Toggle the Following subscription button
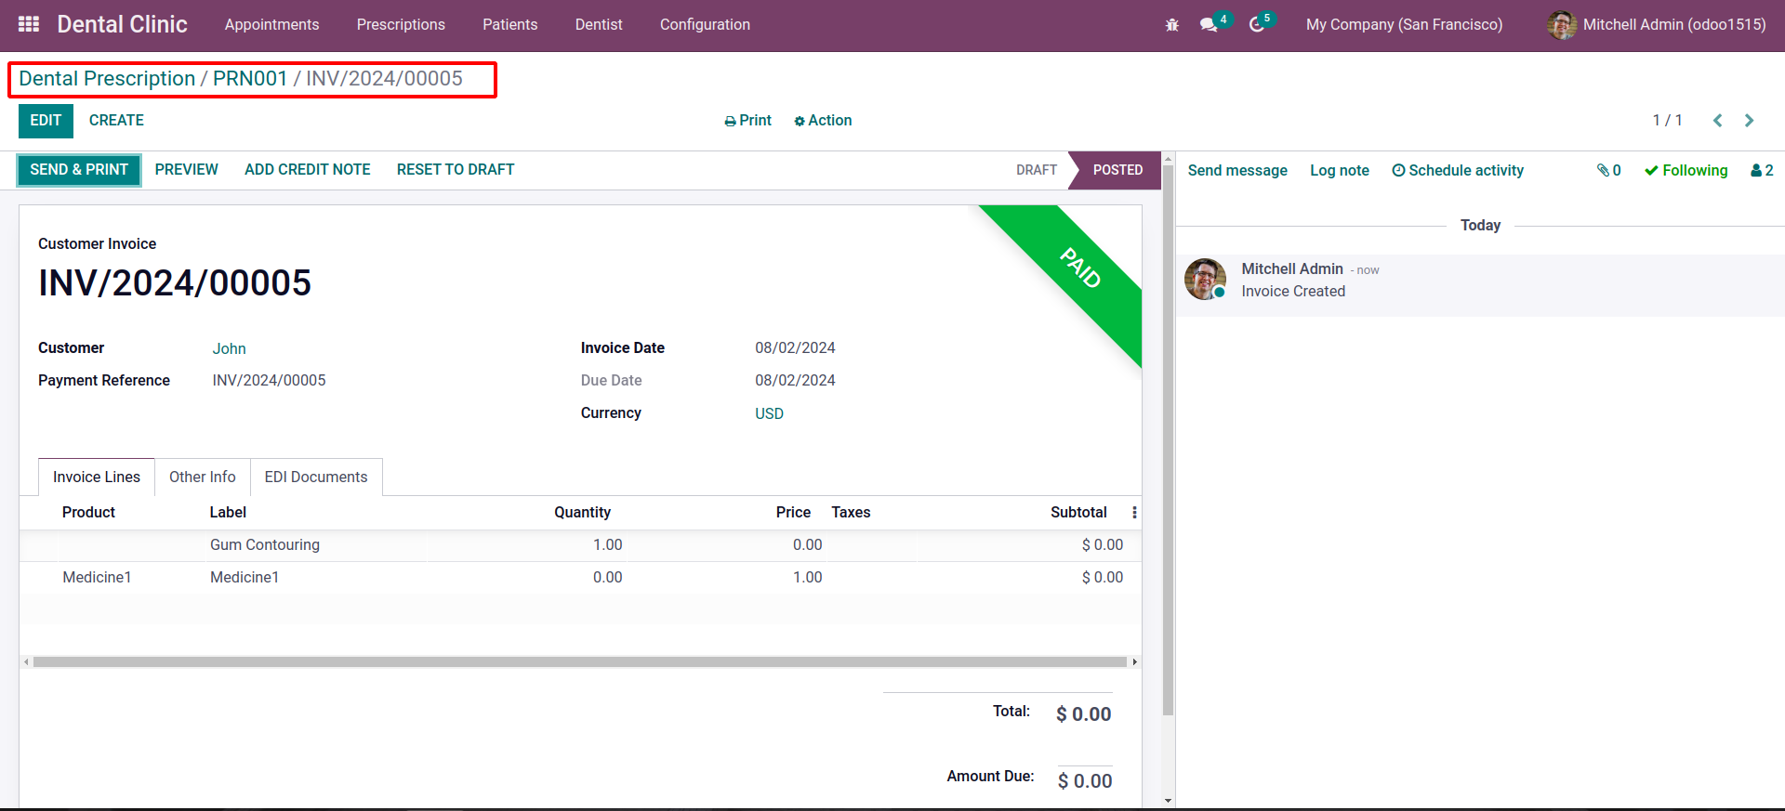1785x811 pixels. click(1686, 170)
